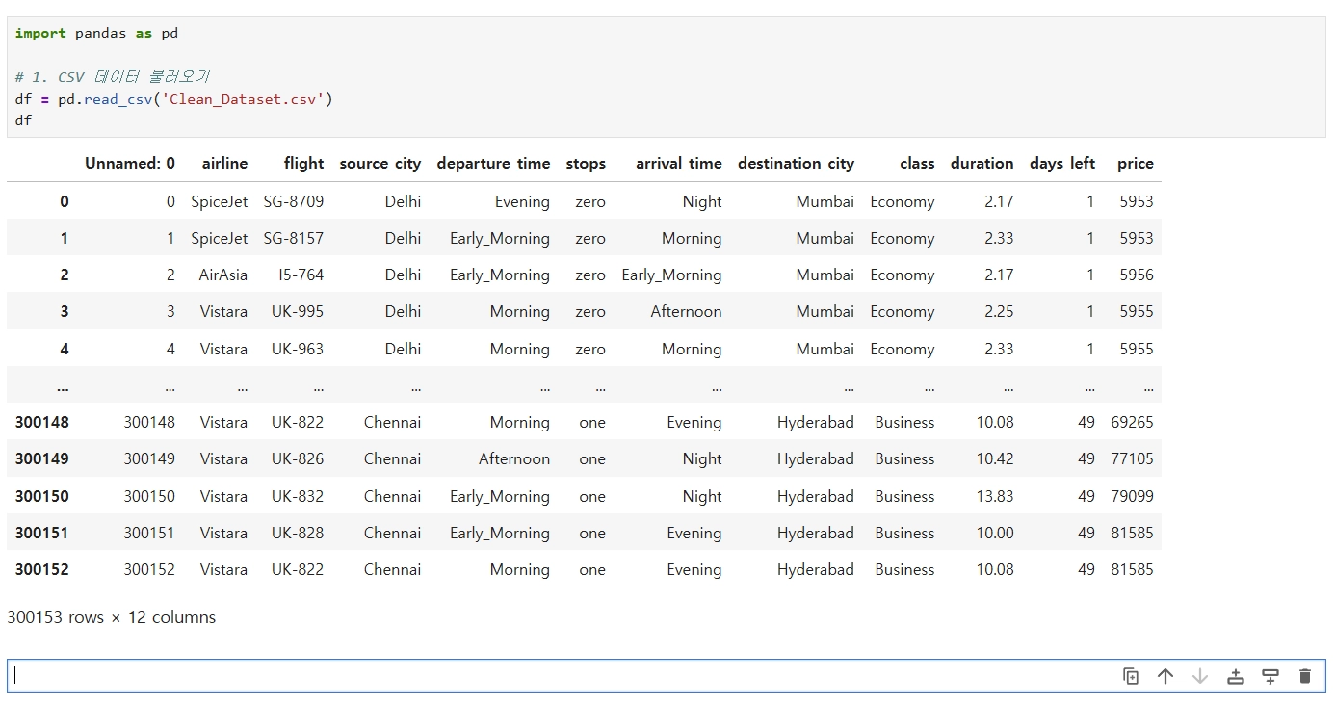Move the active cell down
Screen dimensions: 1335x706
[x=1200, y=676]
